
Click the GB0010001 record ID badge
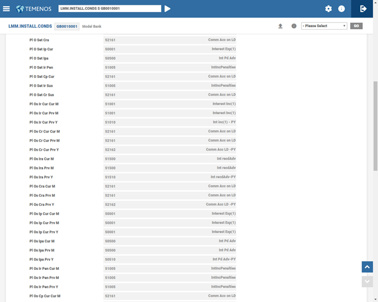67,27
